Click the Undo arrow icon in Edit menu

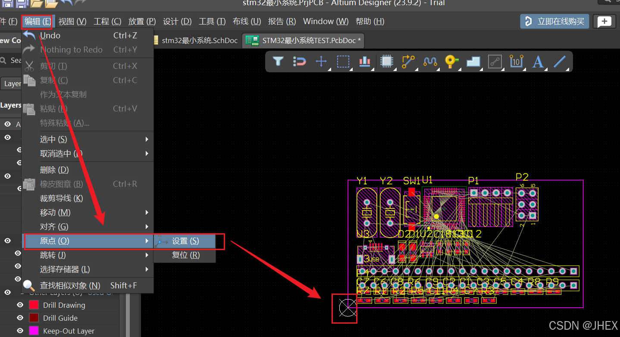pyautogui.click(x=29, y=35)
